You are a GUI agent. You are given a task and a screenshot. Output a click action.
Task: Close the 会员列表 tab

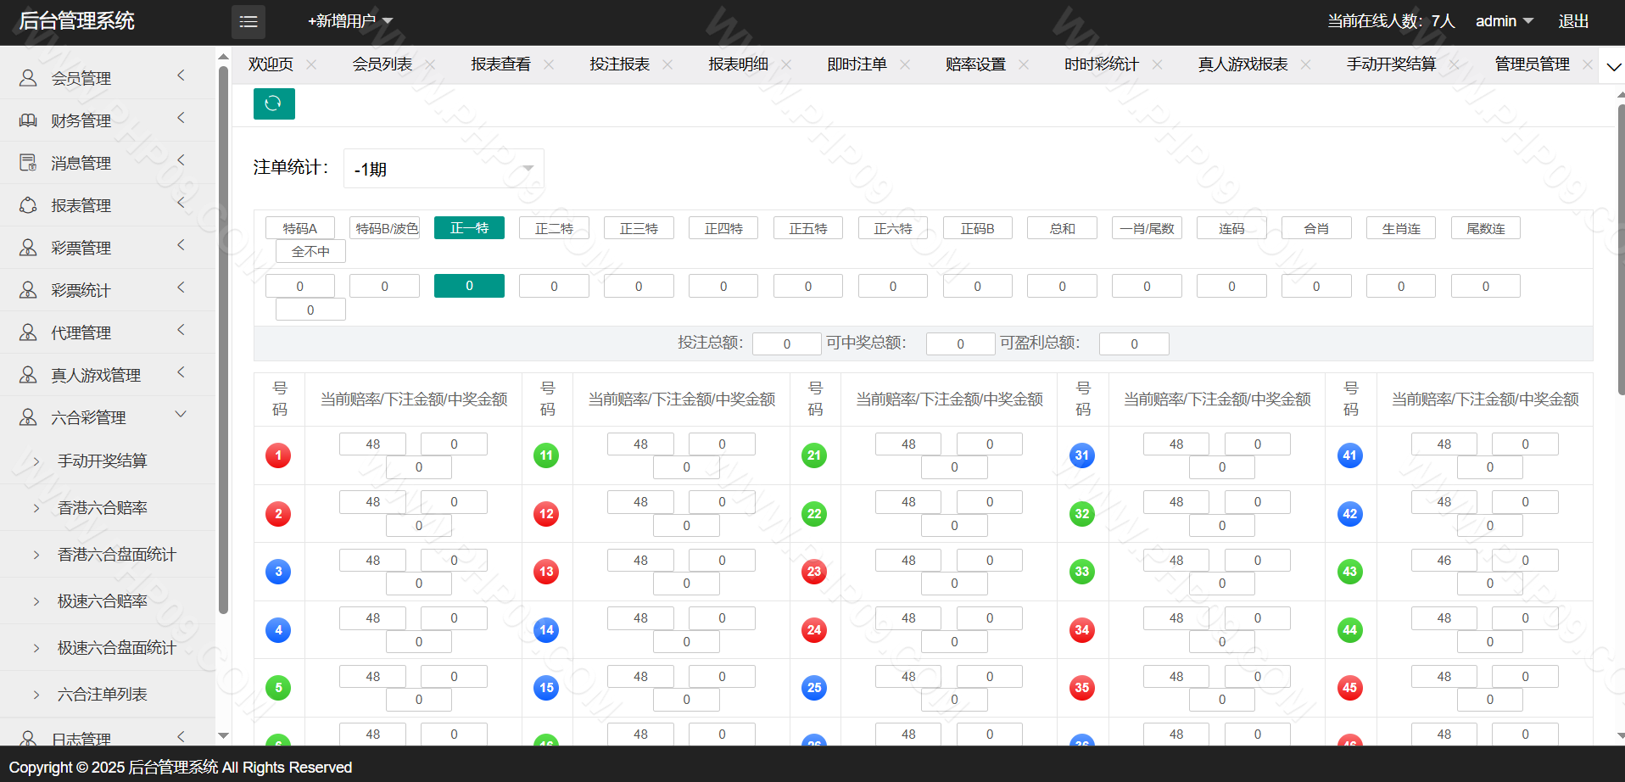(x=430, y=64)
